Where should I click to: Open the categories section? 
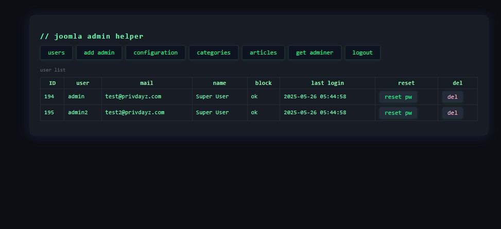214,52
